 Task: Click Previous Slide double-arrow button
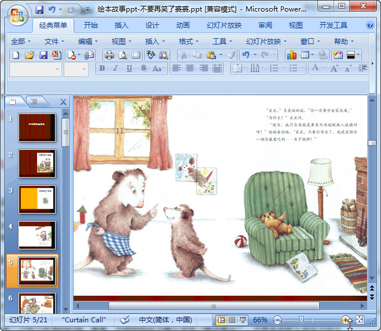pos(372,288)
